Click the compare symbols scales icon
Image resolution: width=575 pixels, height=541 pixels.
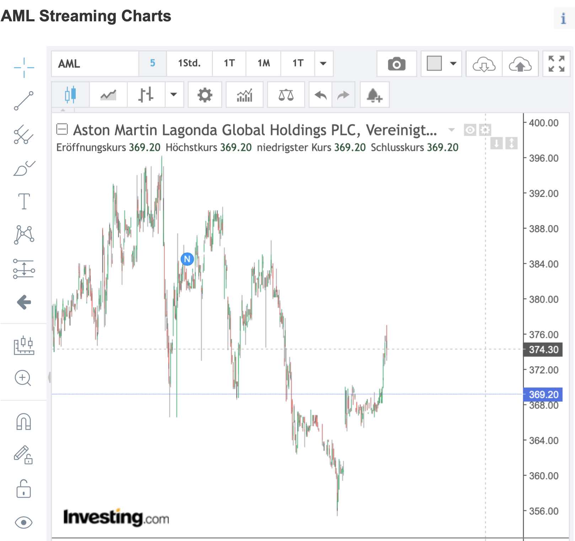tap(286, 95)
